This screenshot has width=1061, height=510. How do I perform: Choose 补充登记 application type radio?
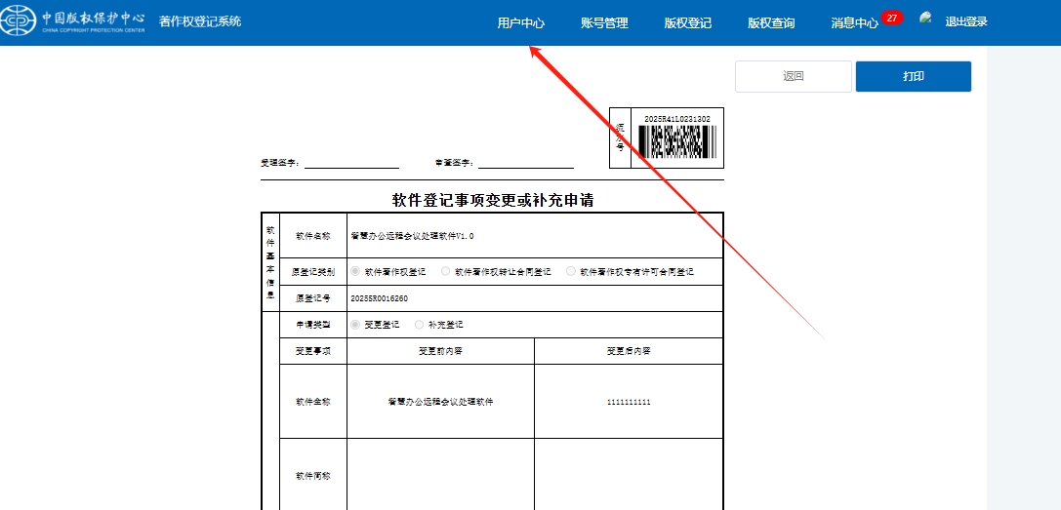[420, 325]
